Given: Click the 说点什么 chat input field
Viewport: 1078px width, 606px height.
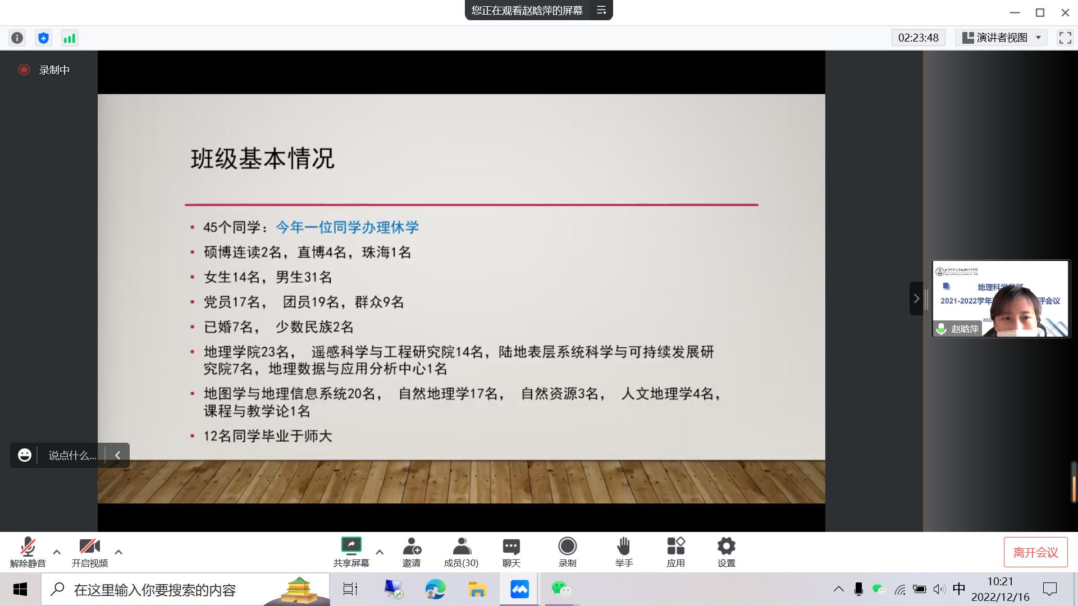Looking at the screenshot, I should click(x=73, y=455).
